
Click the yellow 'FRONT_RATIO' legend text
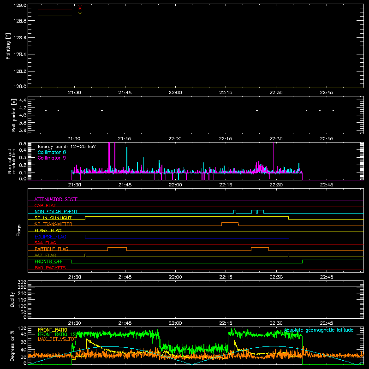pyautogui.click(x=53, y=330)
